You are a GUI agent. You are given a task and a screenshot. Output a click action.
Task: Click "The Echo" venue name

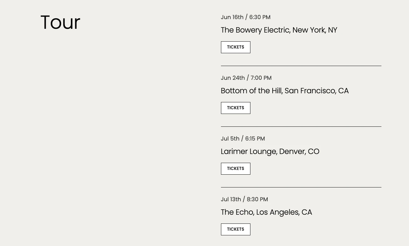237,212
